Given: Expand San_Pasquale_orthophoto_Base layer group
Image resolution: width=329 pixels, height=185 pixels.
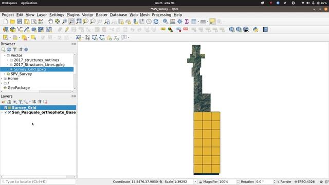Looking at the screenshot, I should pos(2,113).
